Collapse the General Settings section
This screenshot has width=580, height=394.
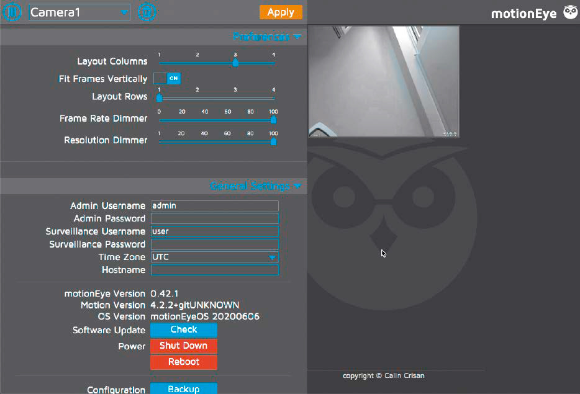point(255,186)
